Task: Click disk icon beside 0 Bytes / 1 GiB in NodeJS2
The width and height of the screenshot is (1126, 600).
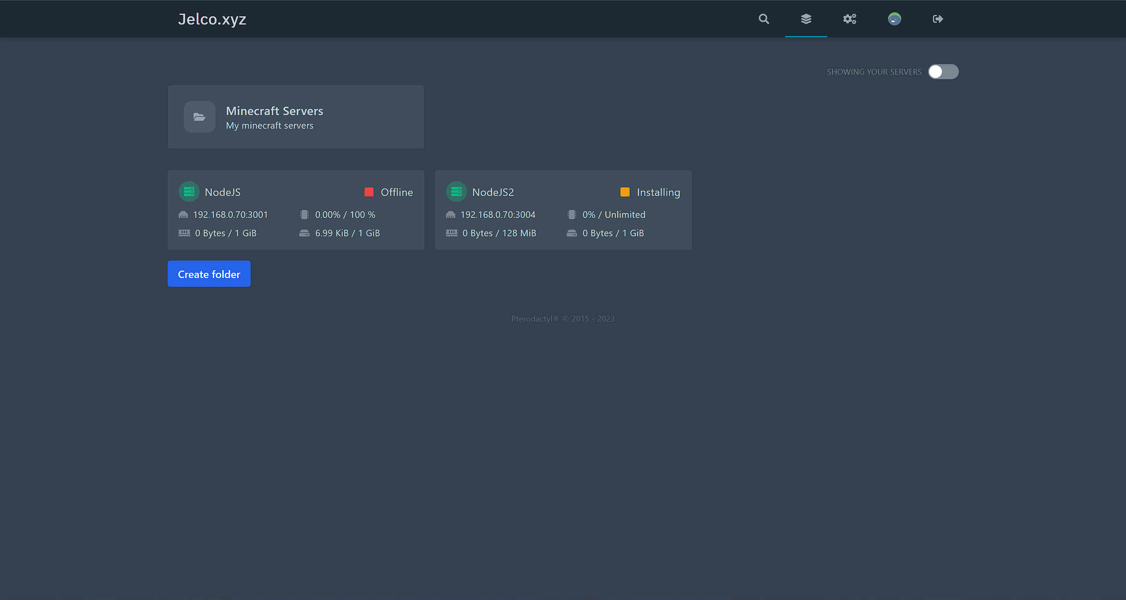Action: click(x=572, y=233)
